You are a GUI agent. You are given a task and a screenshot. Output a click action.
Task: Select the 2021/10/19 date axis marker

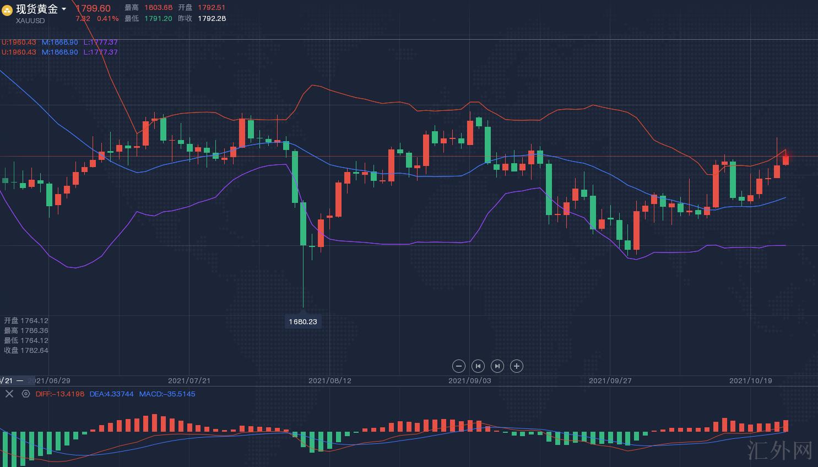tap(750, 380)
